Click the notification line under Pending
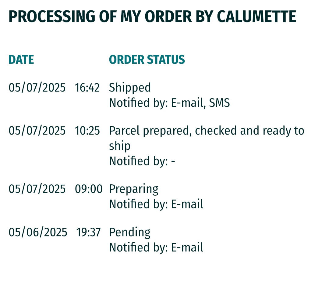This screenshot has height=289, width=329. coord(156,247)
